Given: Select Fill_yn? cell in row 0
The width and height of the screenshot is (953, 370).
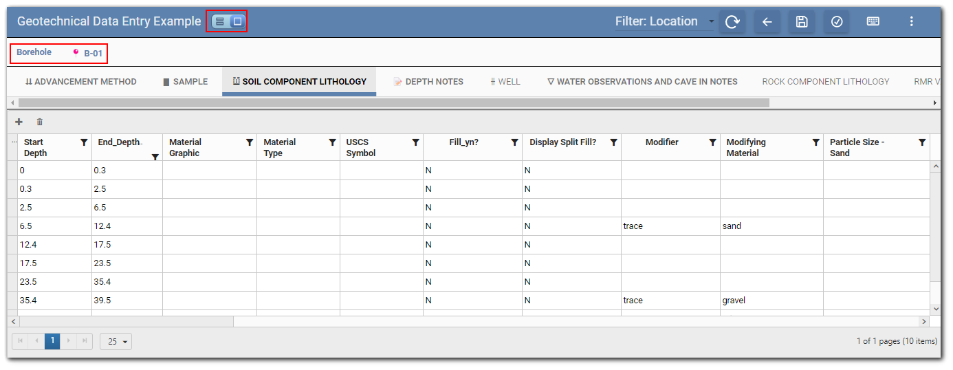Looking at the screenshot, I should 472,171.
